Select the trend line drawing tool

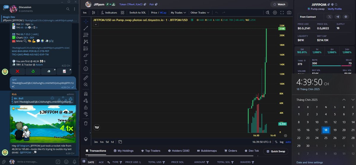[x=86, y=28]
